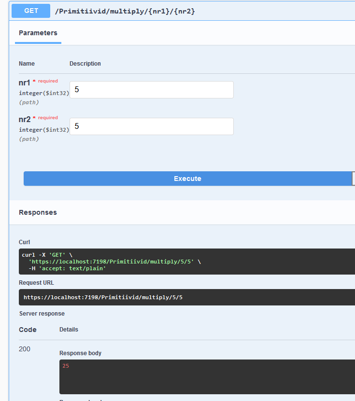The image size is (355, 401).
Task: Click the 200 status code
Action: 25,349
